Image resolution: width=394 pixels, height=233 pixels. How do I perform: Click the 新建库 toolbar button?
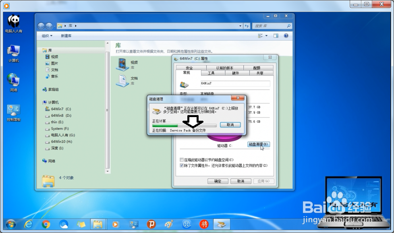tap(66, 36)
